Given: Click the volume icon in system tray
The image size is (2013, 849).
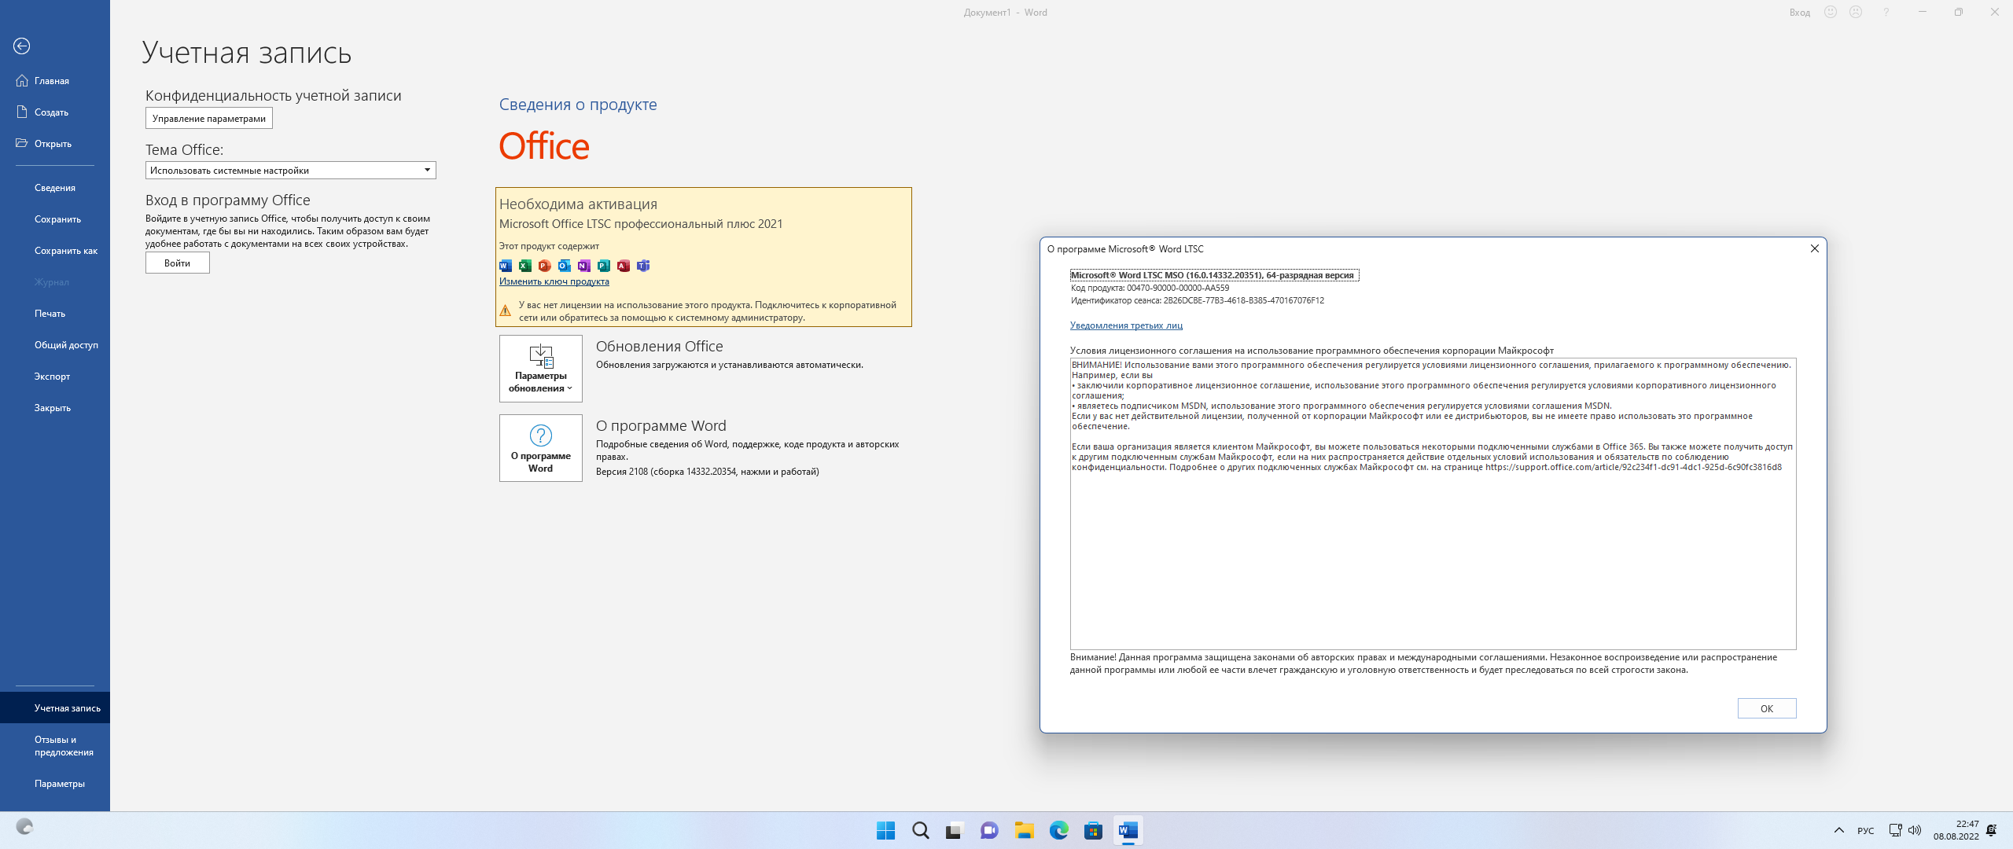Looking at the screenshot, I should click(1915, 830).
